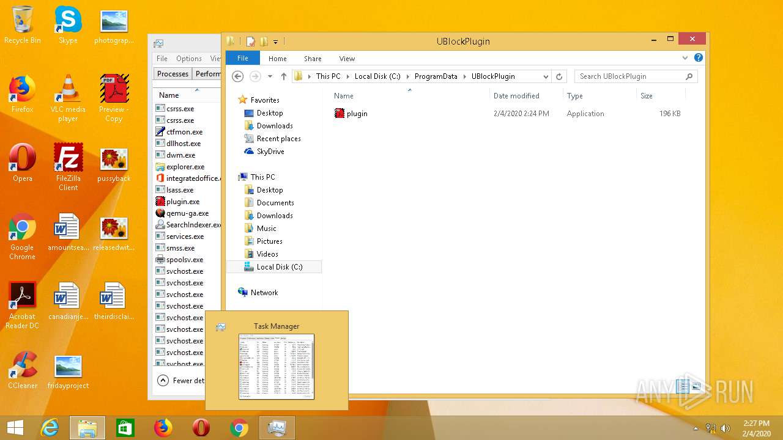The height and width of the screenshot is (440, 783).
Task: Click the Task Manager preview thumbnail
Action: point(276,367)
